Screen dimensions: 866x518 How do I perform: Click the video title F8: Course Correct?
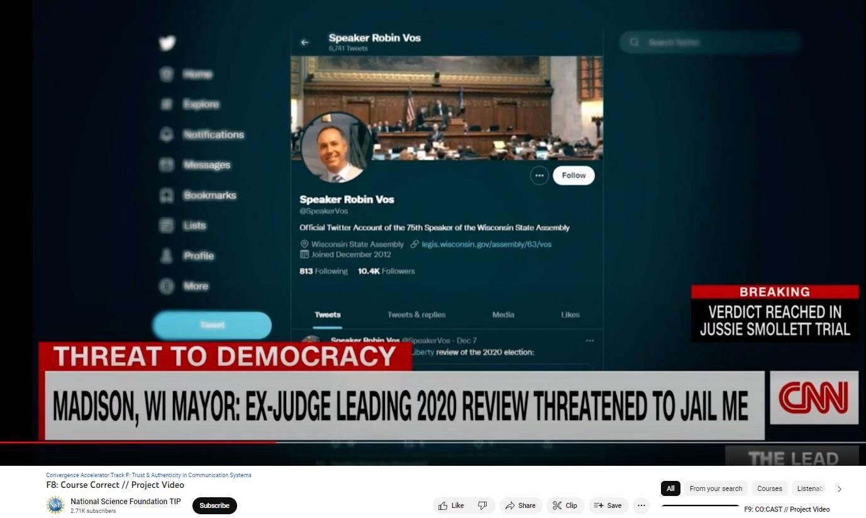pyautogui.click(x=115, y=485)
